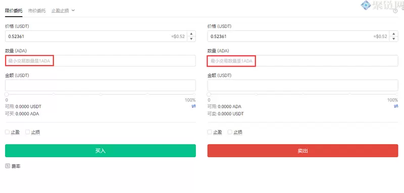
Task: Increase buy price with up arrow
Action: [191, 34]
